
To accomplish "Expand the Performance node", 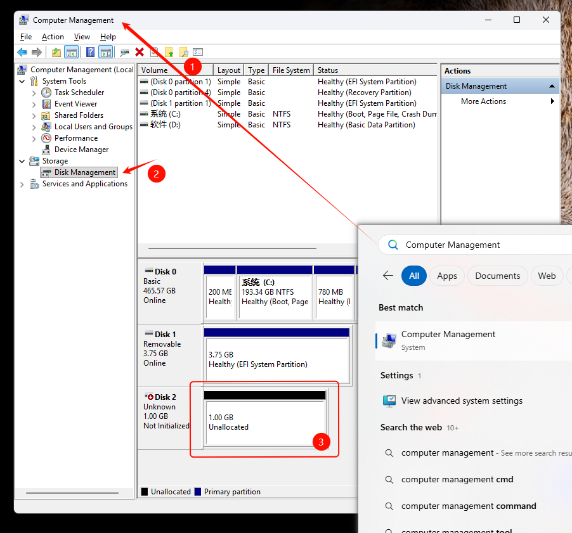I will pyautogui.click(x=34, y=139).
